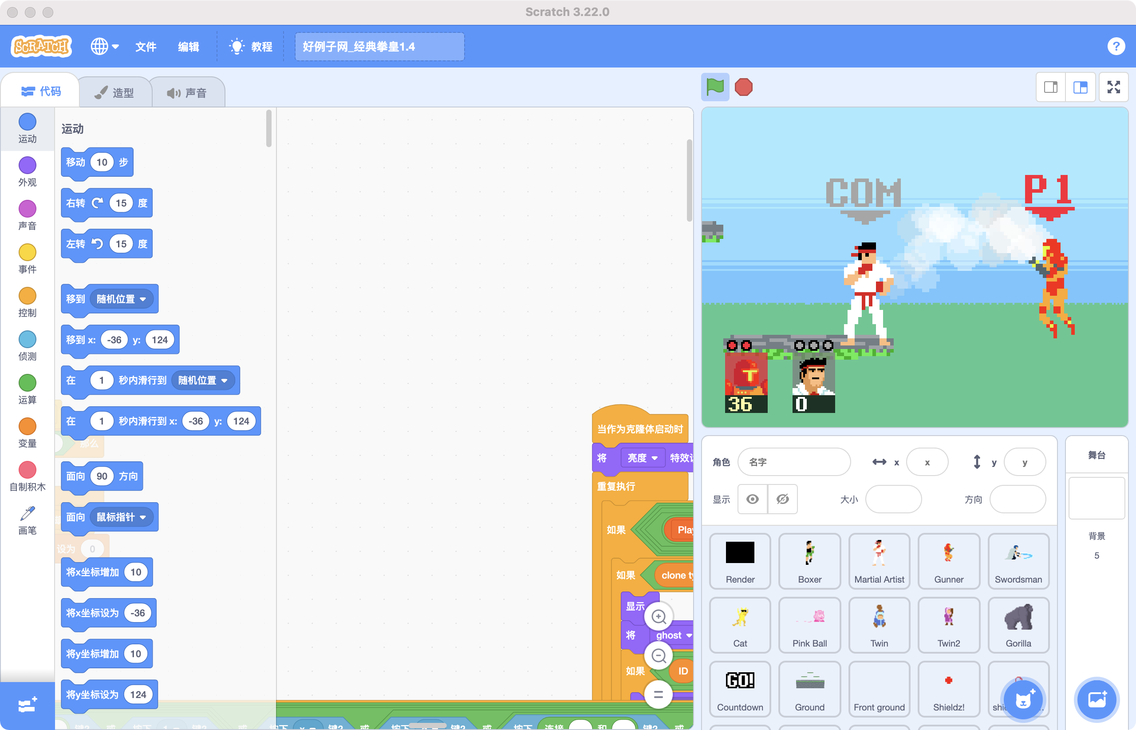The width and height of the screenshot is (1136, 730).
Task: Open 随机位置 dropdown in 移到 block
Action: (x=121, y=299)
